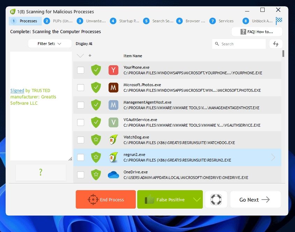This screenshot has height=232, width=295.
Task: Click the ONEDRIVE.EXE file path text
Action: (186, 178)
